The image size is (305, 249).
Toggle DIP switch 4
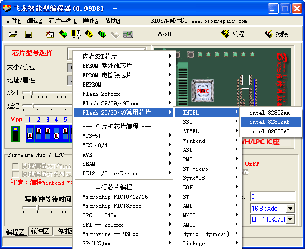[x=56, y=133]
